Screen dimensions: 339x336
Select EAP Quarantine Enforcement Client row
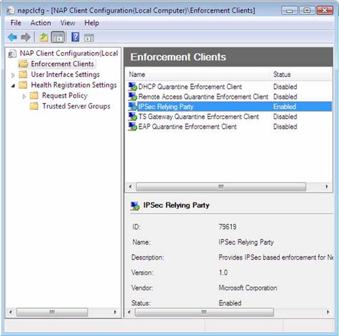(230, 126)
